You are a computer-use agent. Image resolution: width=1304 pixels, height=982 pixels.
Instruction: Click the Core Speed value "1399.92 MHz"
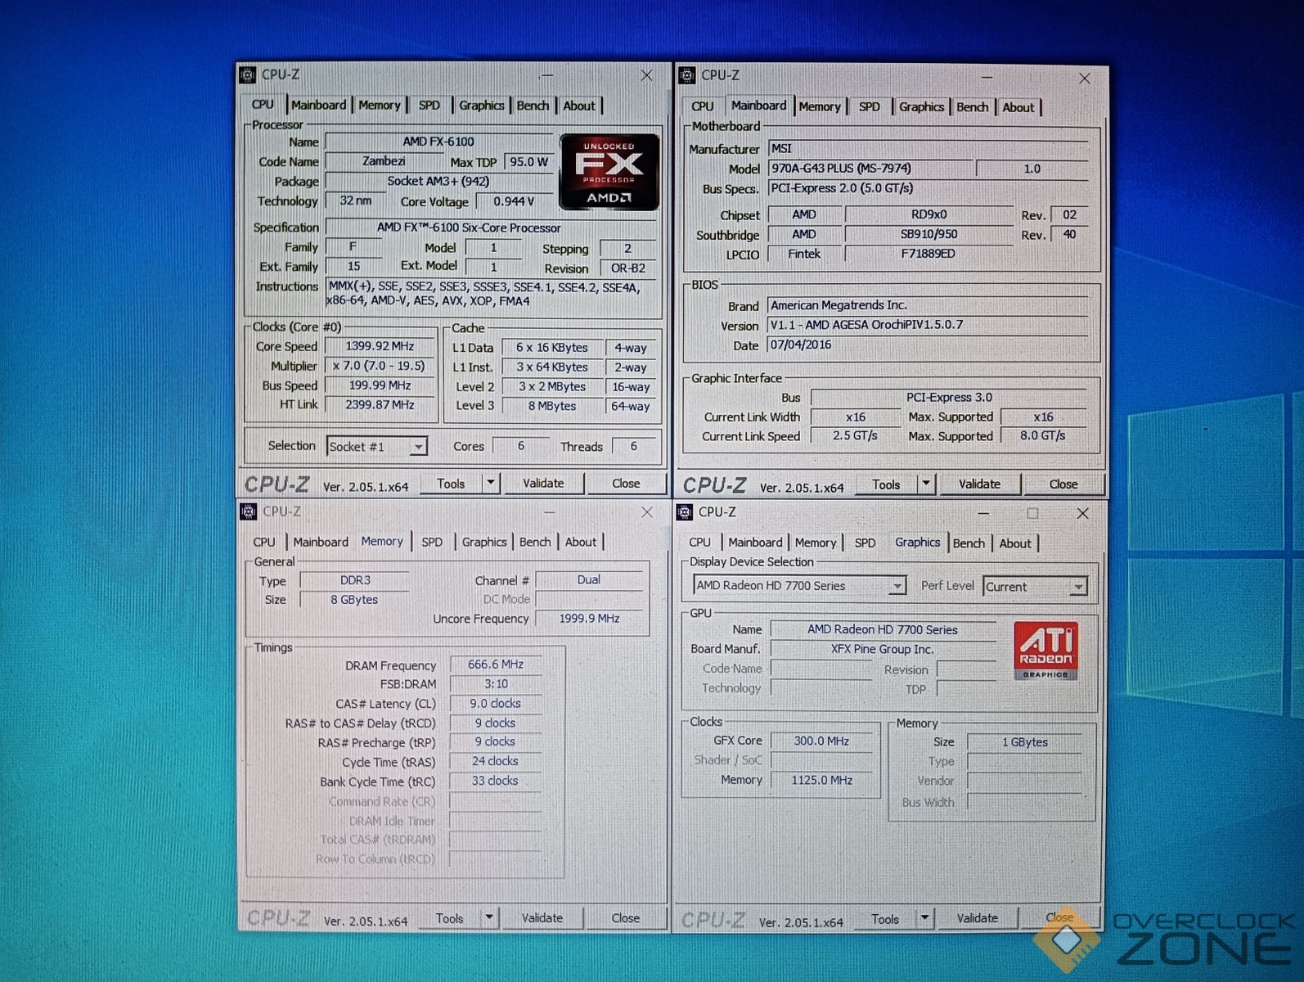click(380, 346)
